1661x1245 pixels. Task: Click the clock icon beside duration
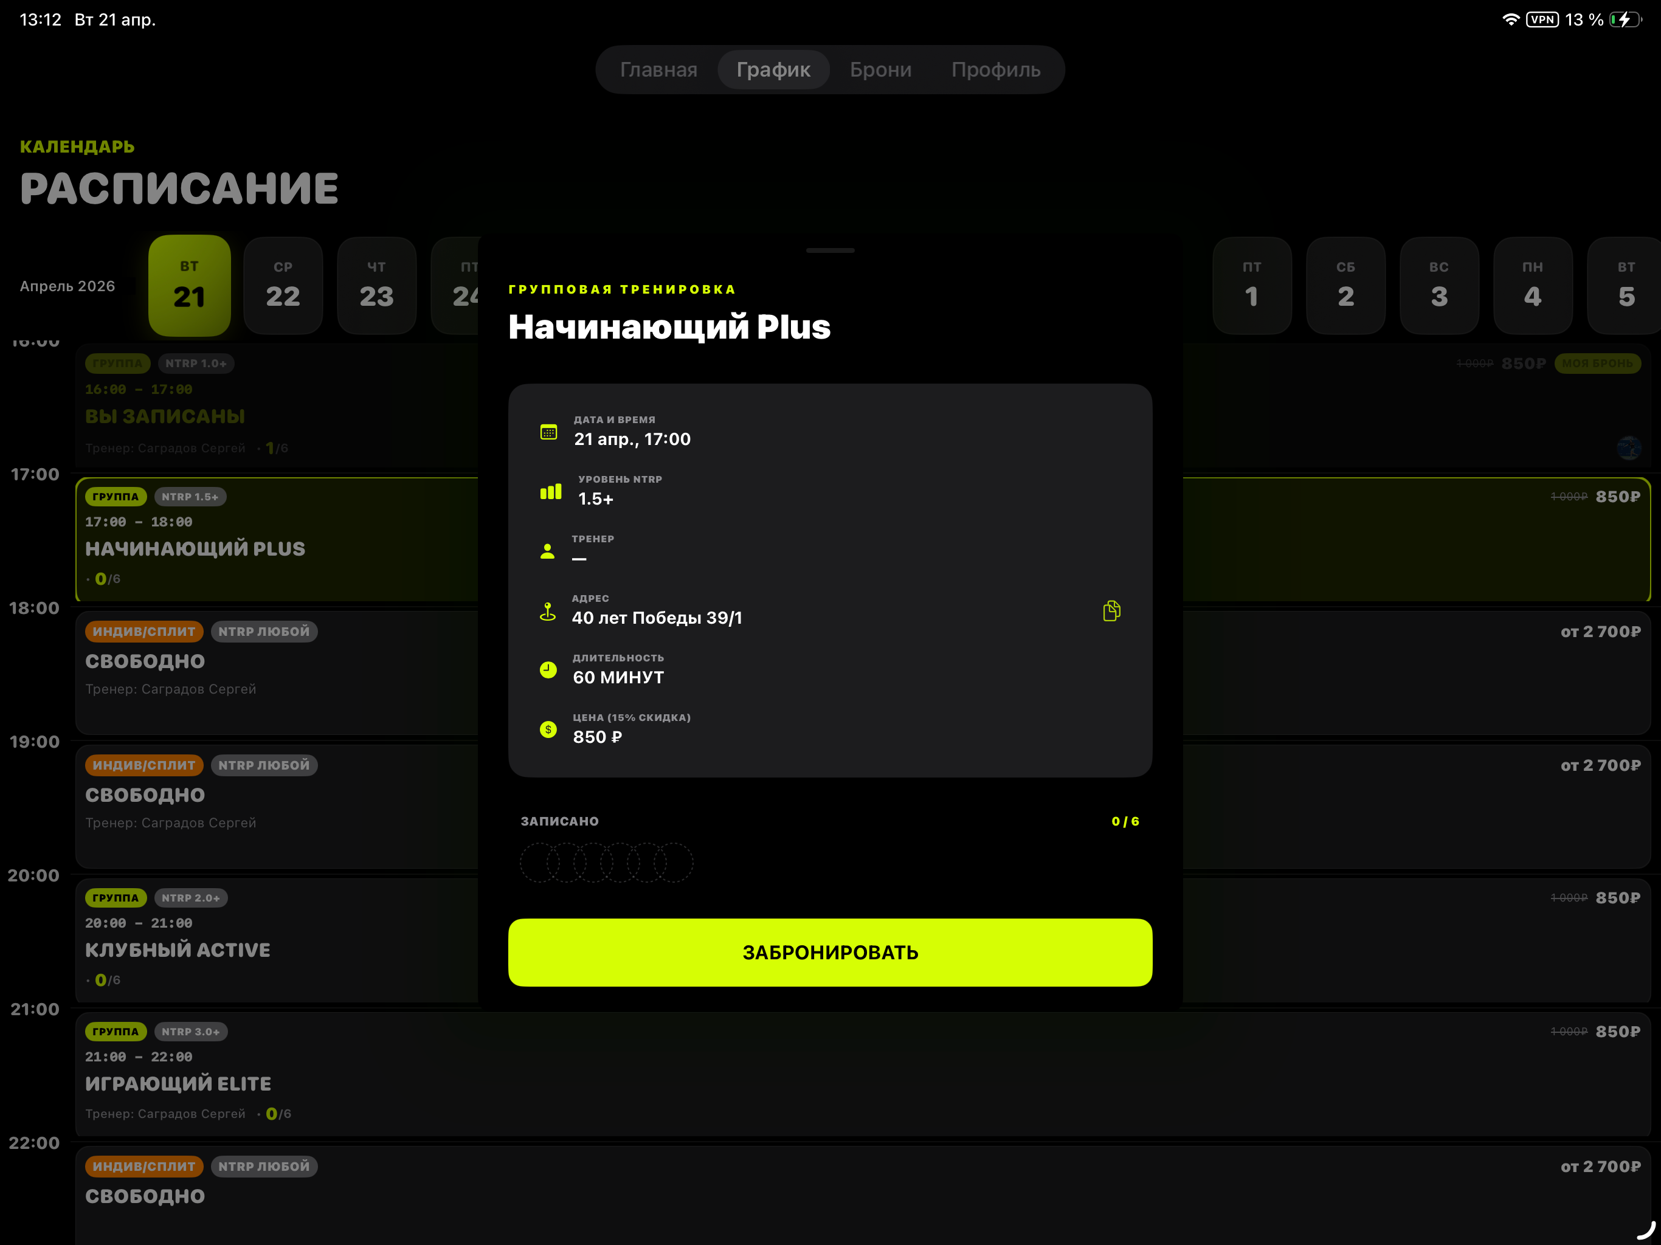tap(548, 670)
